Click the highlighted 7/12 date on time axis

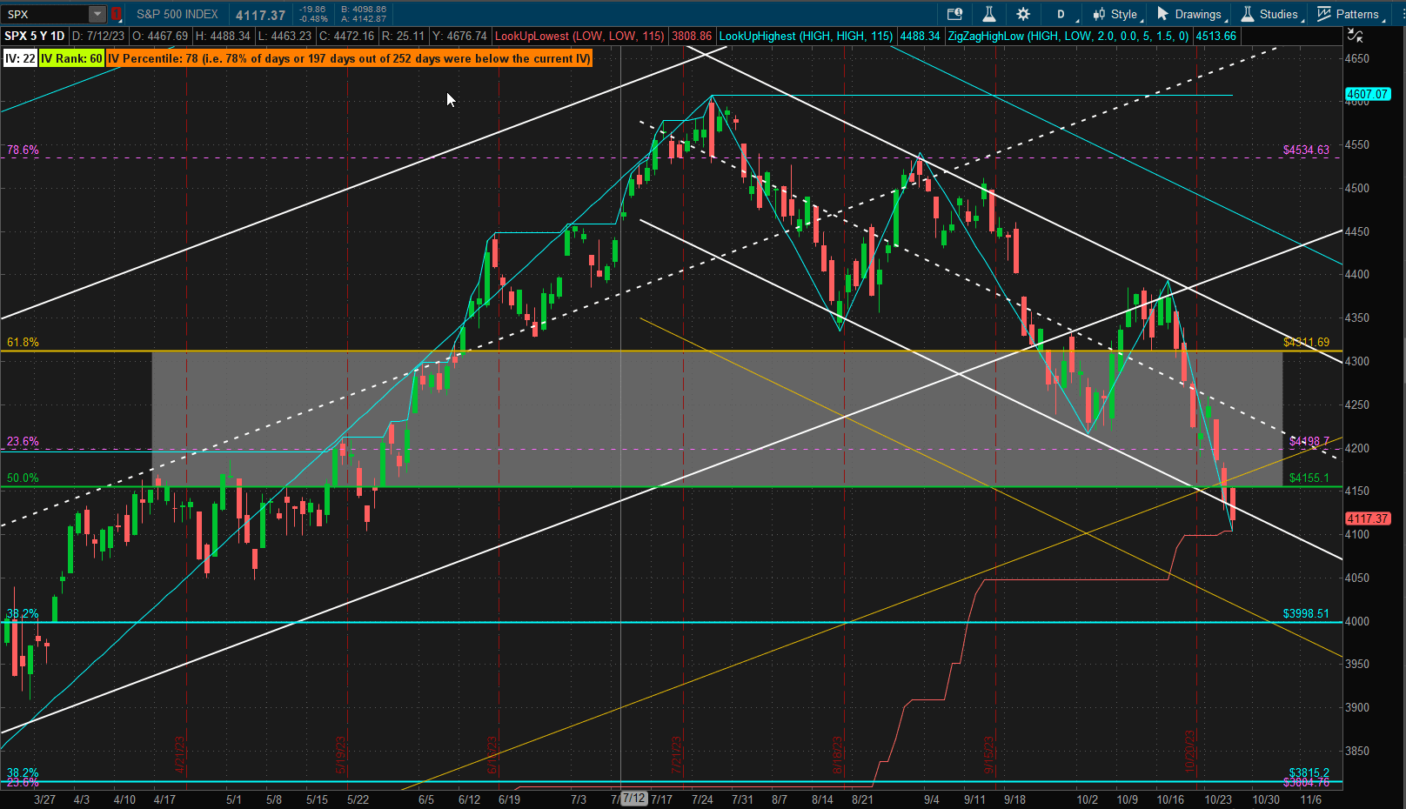coord(634,799)
